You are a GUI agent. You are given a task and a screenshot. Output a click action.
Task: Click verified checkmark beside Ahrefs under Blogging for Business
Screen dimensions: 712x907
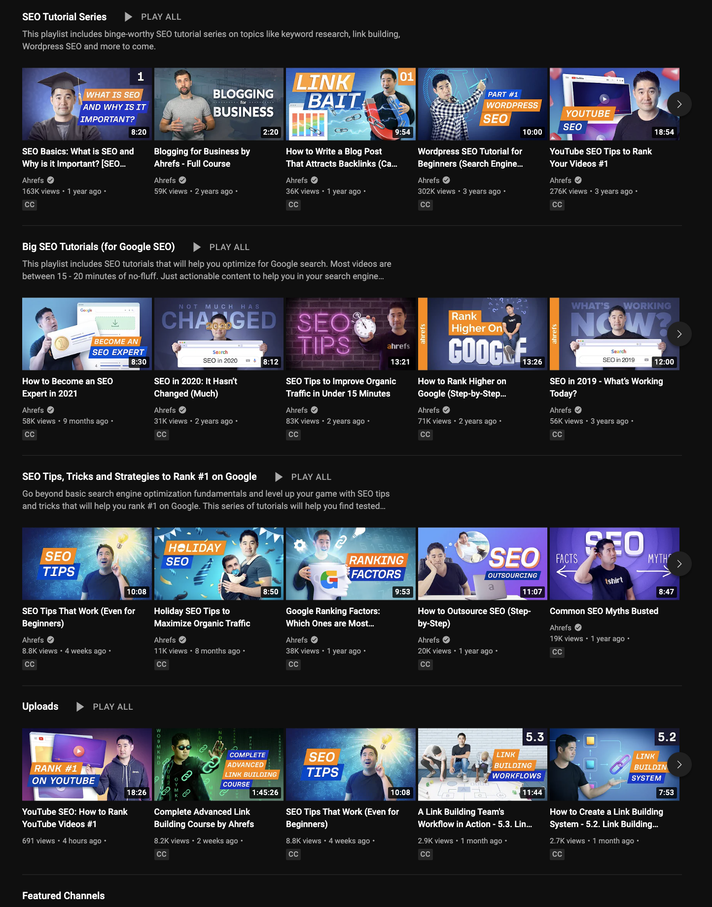(x=182, y=180)
